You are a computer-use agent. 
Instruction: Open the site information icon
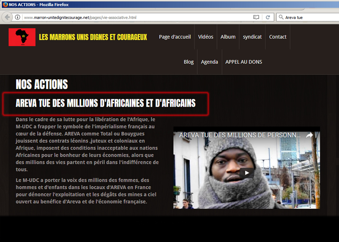pos(17,17)
